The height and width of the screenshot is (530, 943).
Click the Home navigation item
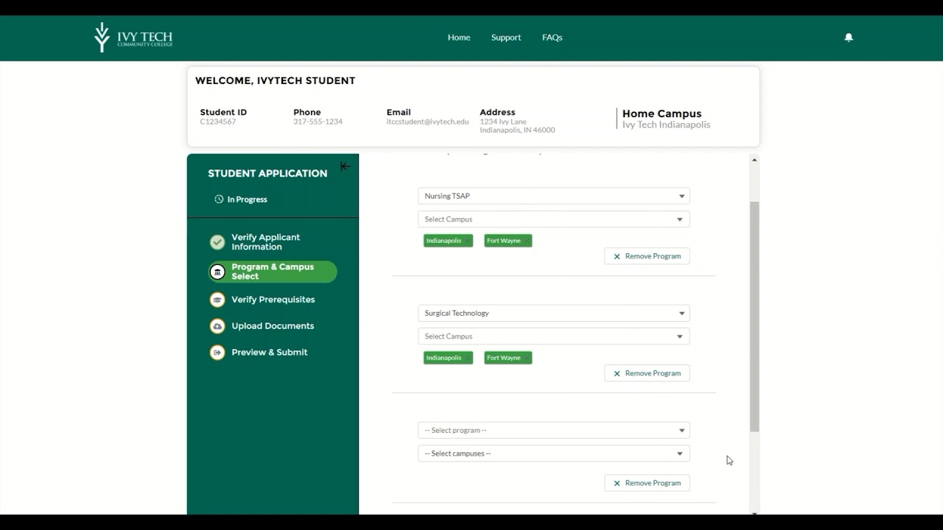(459, 37)
